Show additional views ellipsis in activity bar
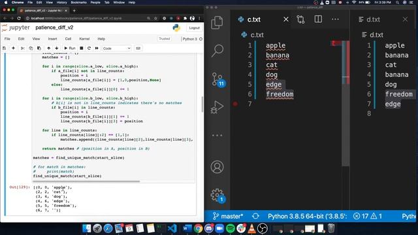The image size is (418, 235). click(217, 135)
